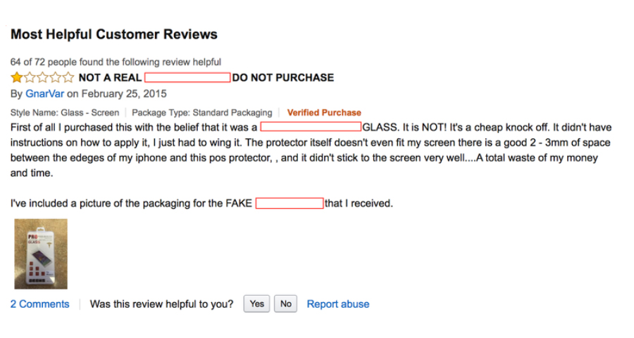
Task: Select the Report abuse link
Action: click(338, 304)
